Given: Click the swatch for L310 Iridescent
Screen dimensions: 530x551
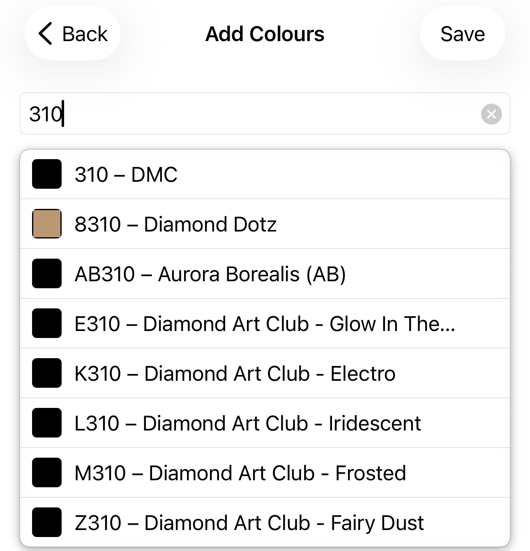Looking at the screenshot, I should coord(47,423).
